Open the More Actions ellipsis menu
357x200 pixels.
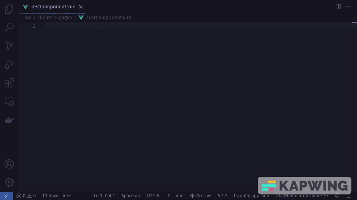point(348,7)
